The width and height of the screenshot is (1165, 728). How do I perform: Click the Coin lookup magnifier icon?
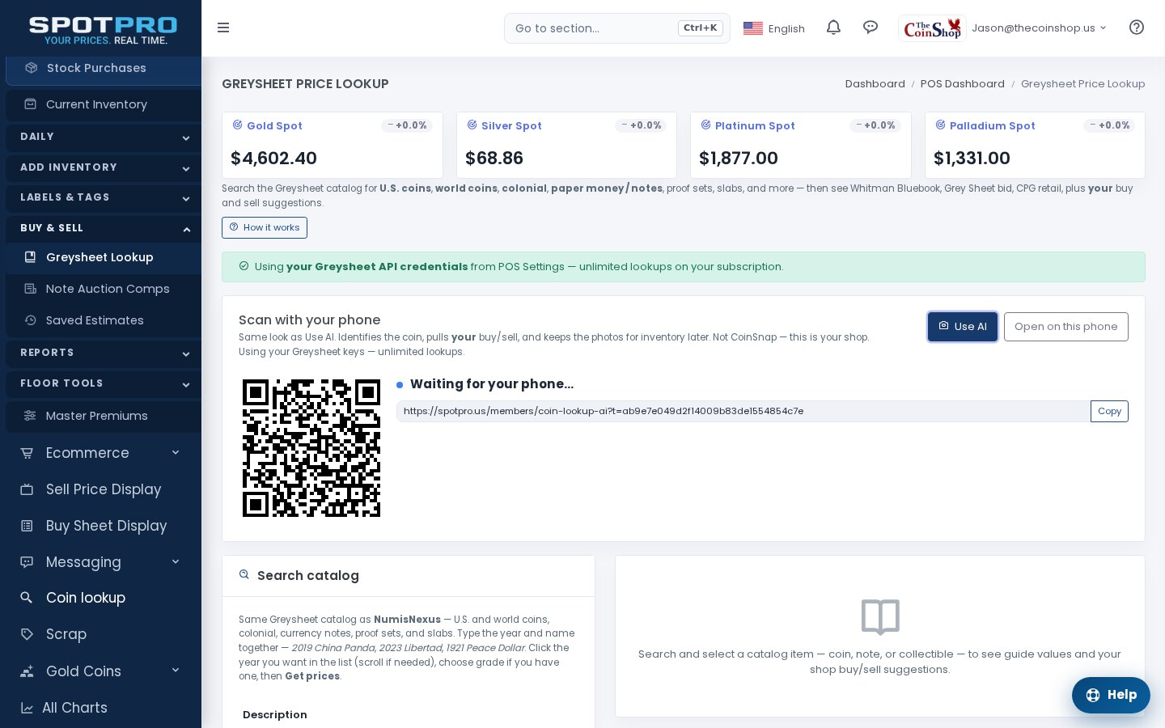coord(27,598)
